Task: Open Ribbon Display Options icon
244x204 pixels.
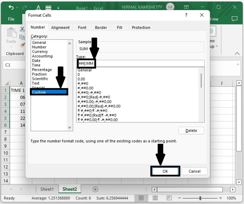Action: pyautogui.click(x=186, y=7)
